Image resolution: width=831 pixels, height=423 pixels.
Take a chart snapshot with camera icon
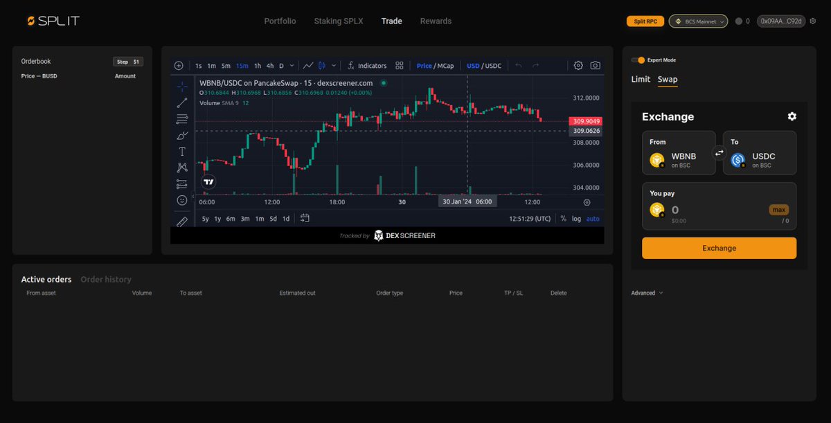[x=596, y=66]
